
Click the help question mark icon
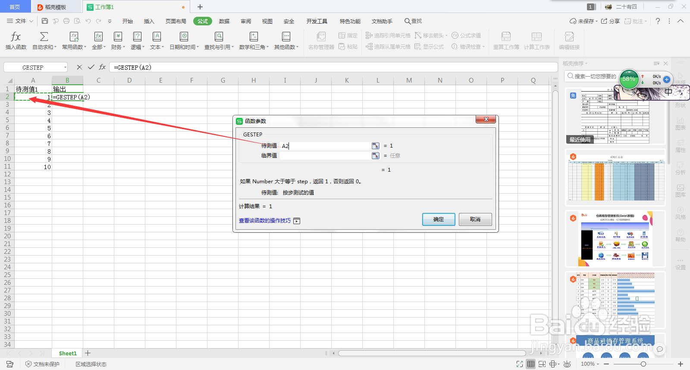[658, 21]
